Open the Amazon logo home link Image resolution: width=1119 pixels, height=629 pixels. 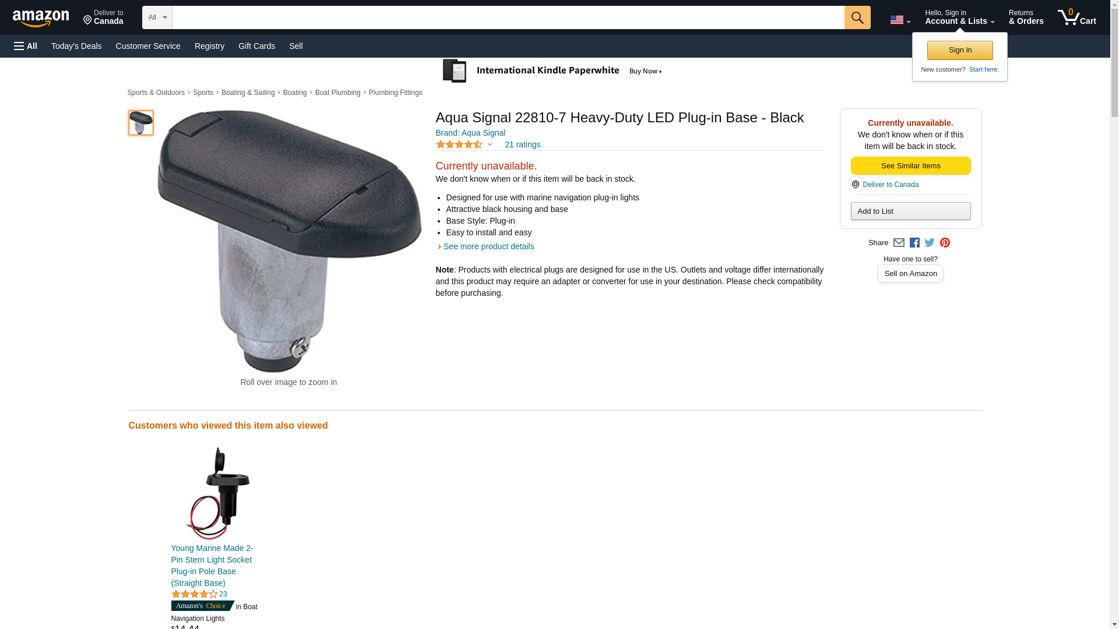41,18
